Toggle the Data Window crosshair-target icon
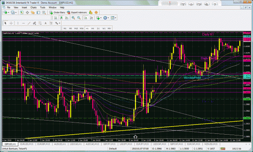This screenshot has height=152, width=253. click(27, 13)
